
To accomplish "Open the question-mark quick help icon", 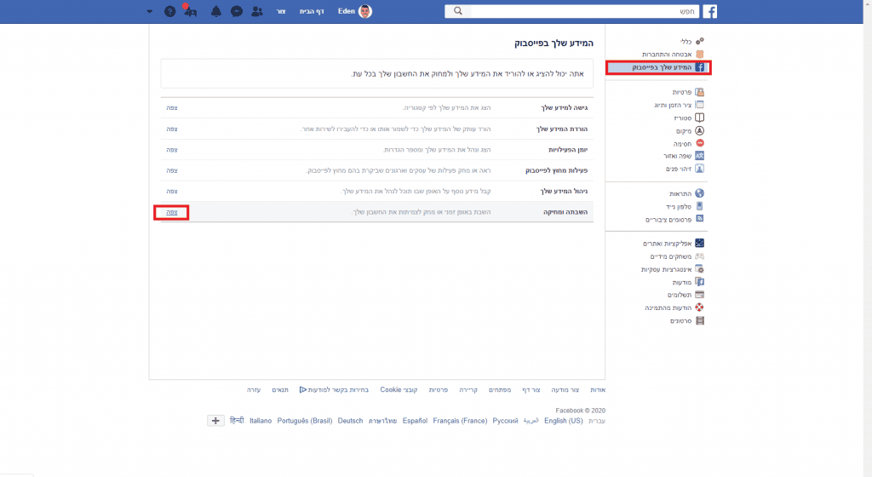I will point(170,11).
